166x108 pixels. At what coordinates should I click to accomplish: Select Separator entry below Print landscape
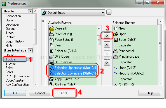[x=125, y=62]
